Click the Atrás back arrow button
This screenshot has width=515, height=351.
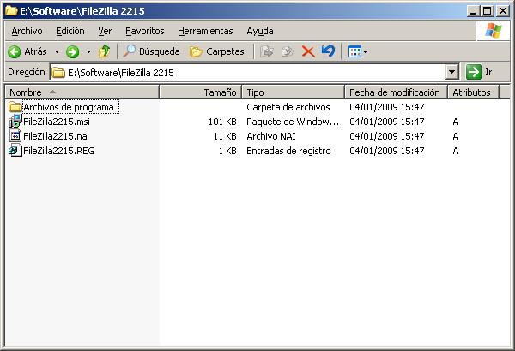(x=27, y=51)
